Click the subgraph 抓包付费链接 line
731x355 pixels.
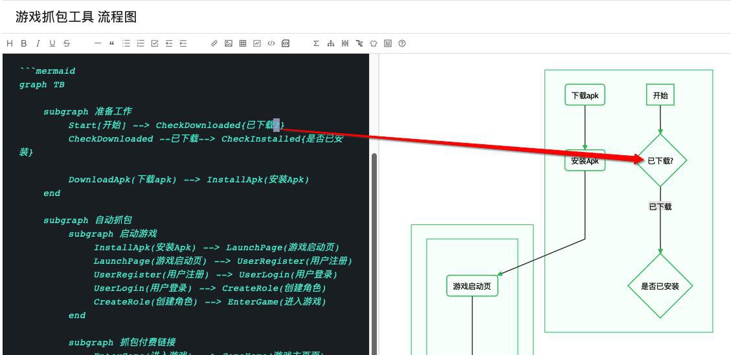pyautogui.click(x=122, y=343)
